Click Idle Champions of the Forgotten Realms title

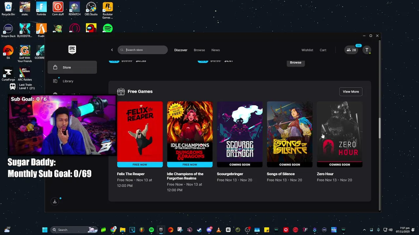tap(185, 176)
